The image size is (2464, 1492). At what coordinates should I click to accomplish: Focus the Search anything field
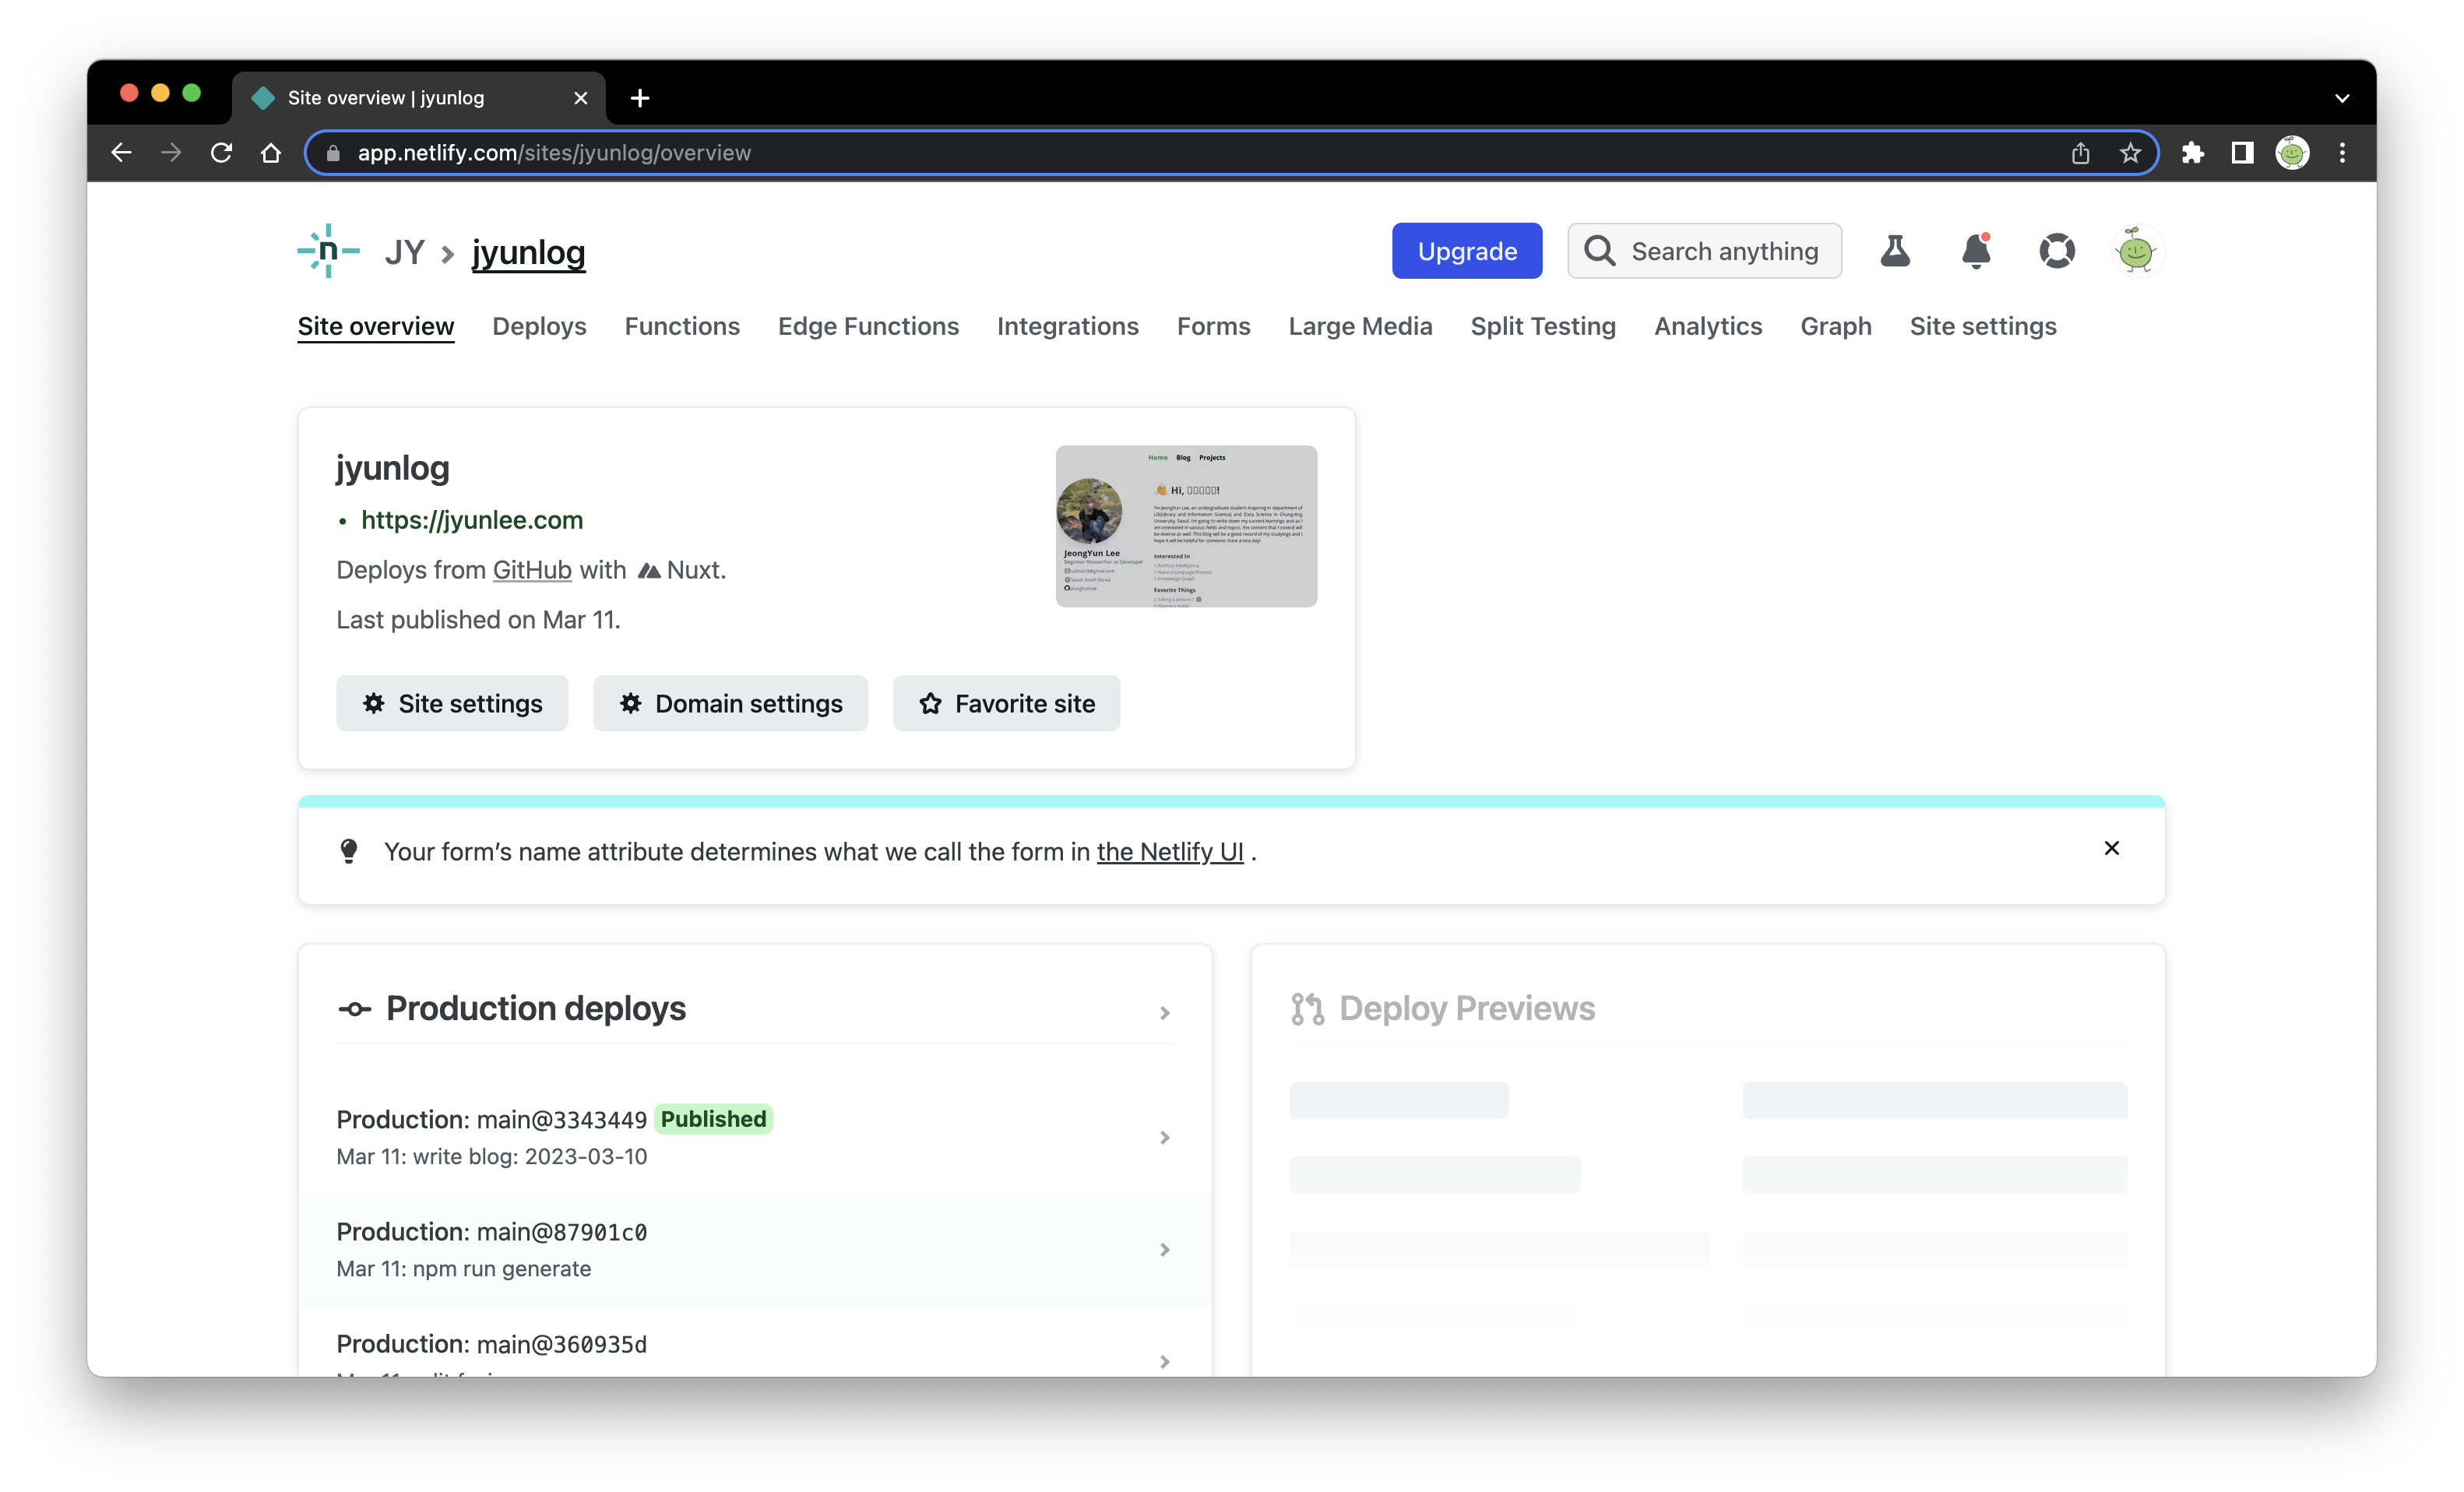(x=1704, y=251)
